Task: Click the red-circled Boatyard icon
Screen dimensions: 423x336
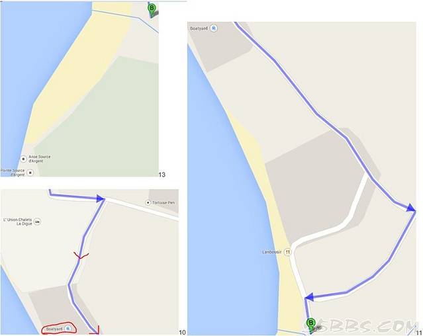Action: click(x=68, y=329)
